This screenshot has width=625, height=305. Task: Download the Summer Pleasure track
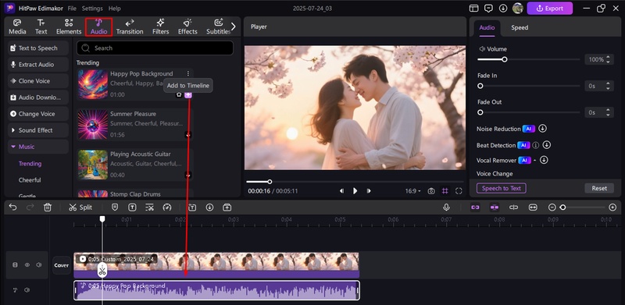tap(188, 135)
